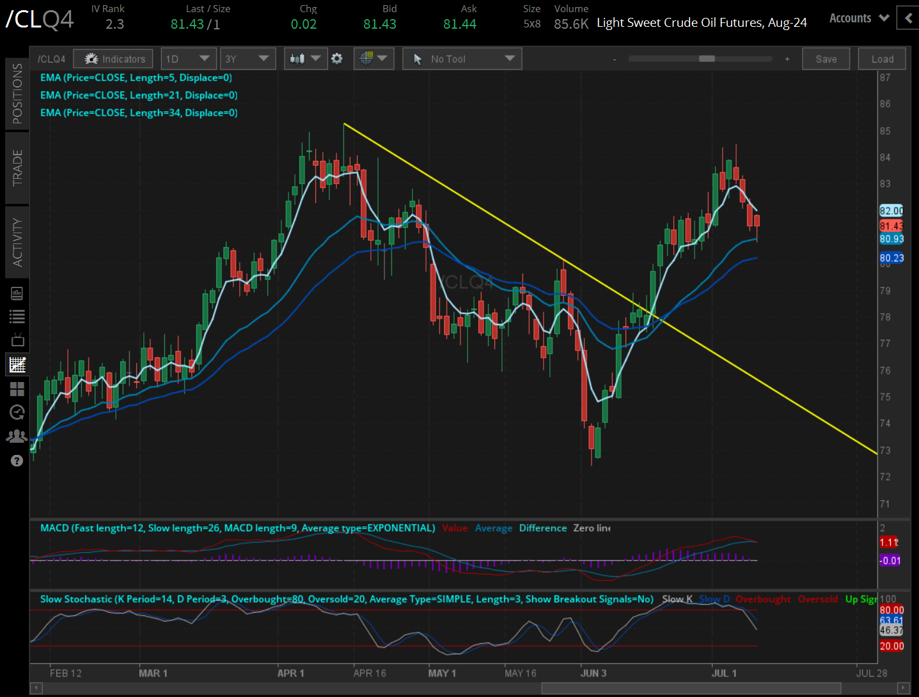Screen dimensions: 919x697
Task: Click the JUL 1 date axis label
Action: pyautogui.click(x=724, y=673)
